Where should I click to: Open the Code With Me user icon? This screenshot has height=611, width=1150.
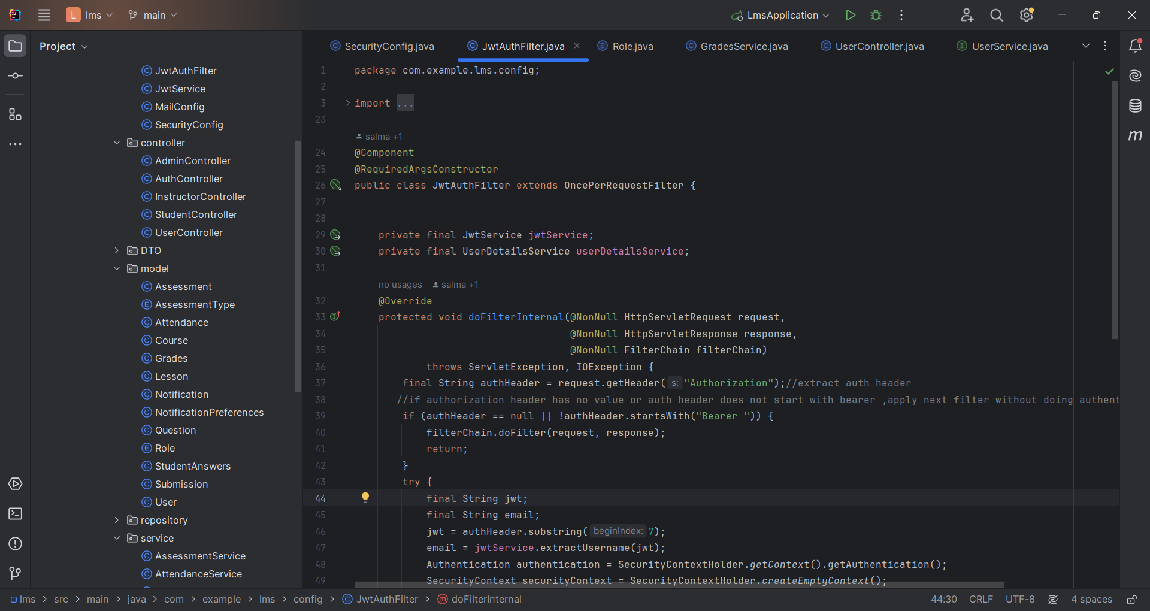coord(967,15)
